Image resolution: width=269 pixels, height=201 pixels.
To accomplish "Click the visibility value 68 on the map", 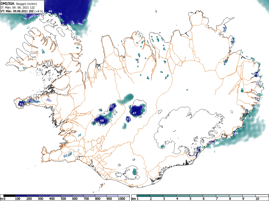I will 102,121.
